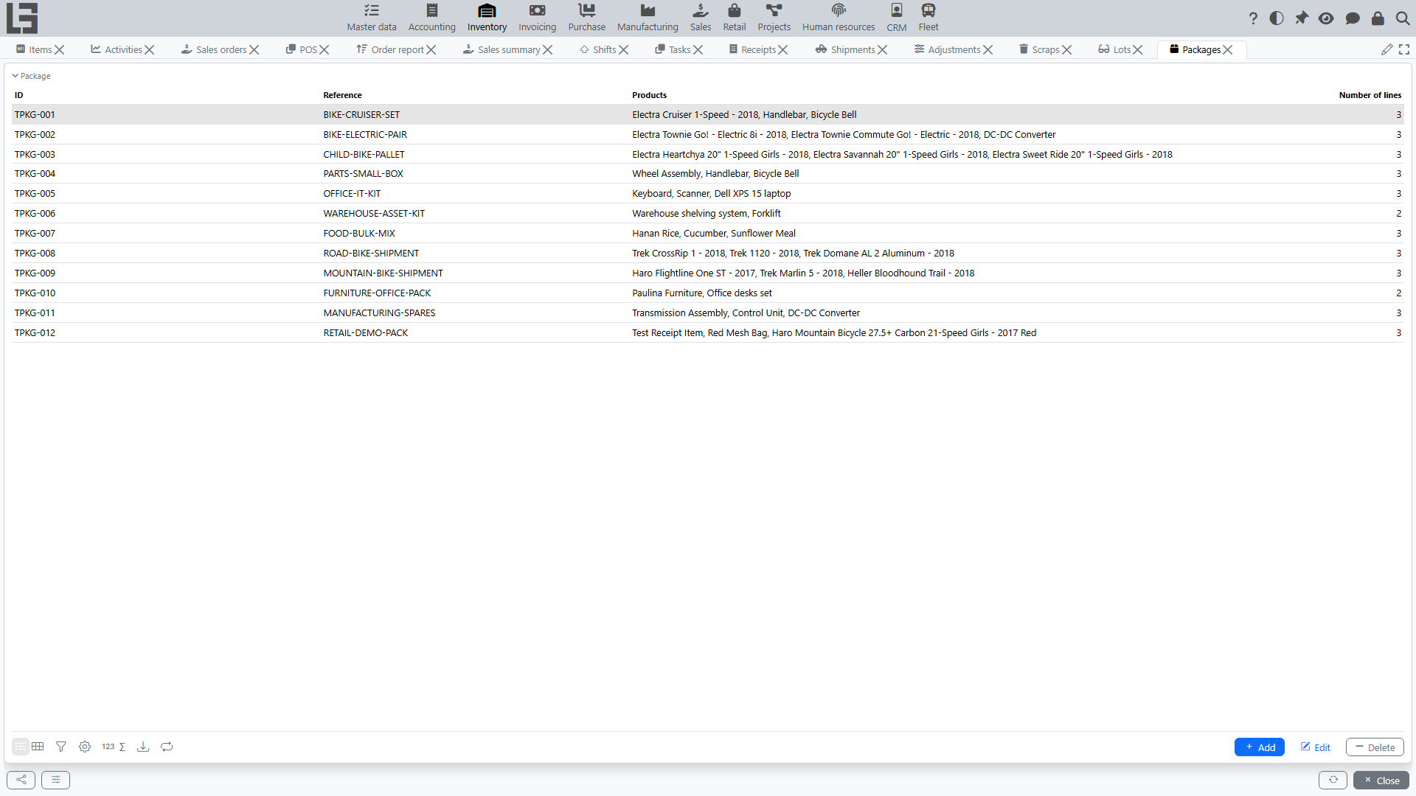Click the align settings button at bottom left
The width and height of the screenshot is (1416, 796).
(x=55, y=780)
